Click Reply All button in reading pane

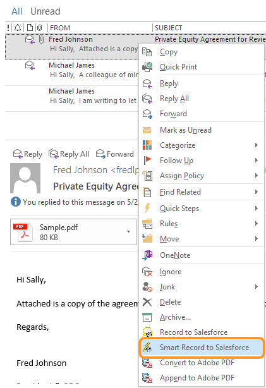click(69, 154)
